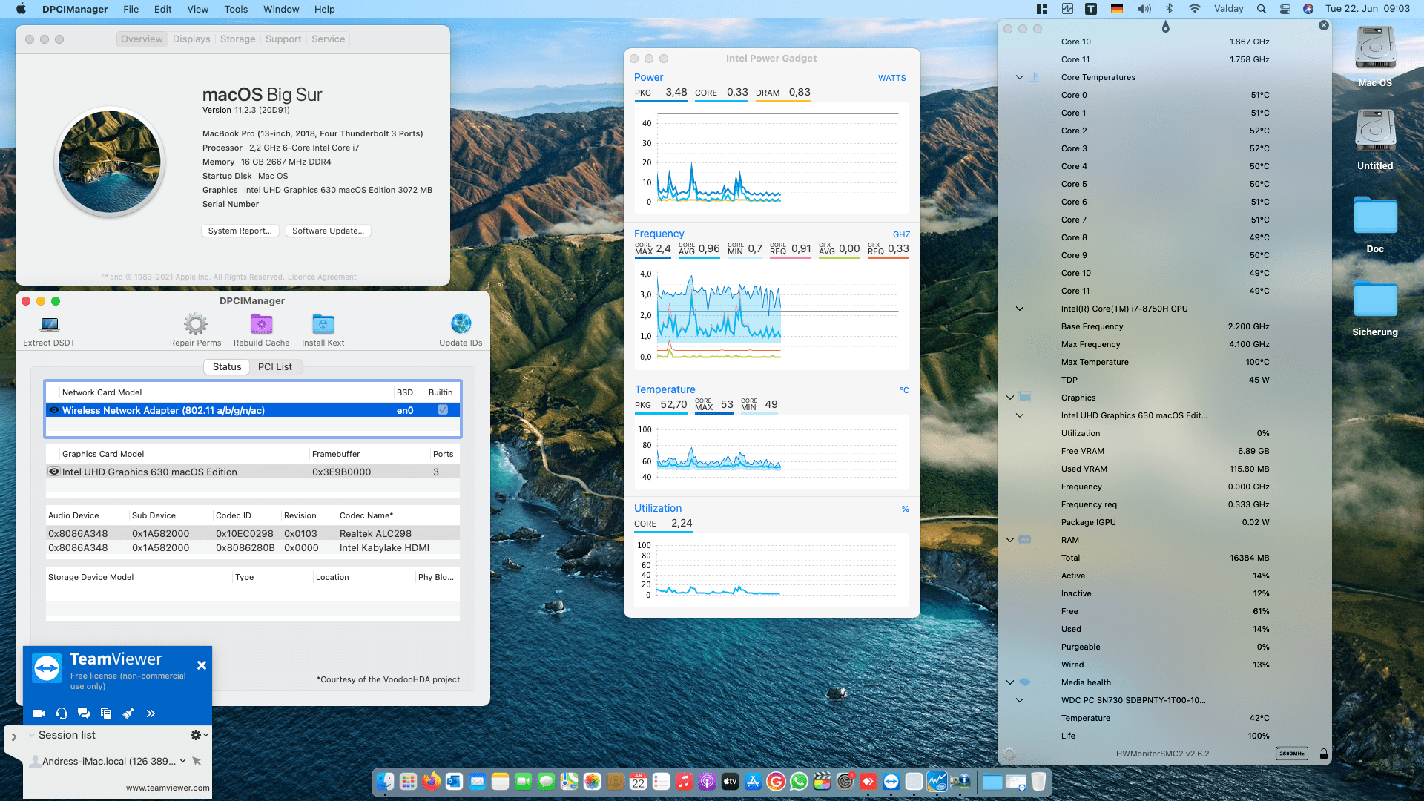Open the Service tab
The image size is (1424, 801).
[328, 39]
